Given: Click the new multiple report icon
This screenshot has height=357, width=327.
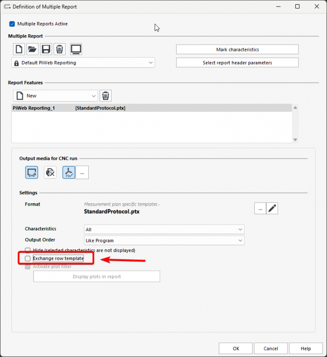Looking at the screenshot, I should [x=19, y=49].
